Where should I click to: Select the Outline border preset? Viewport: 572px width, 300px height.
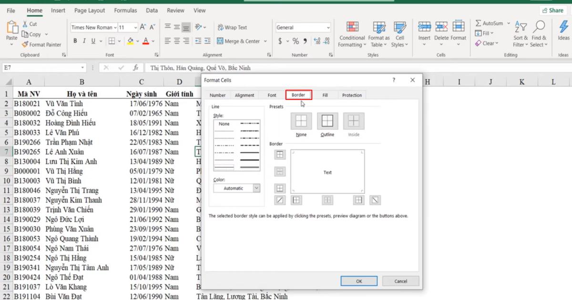(x=327, y=121)
